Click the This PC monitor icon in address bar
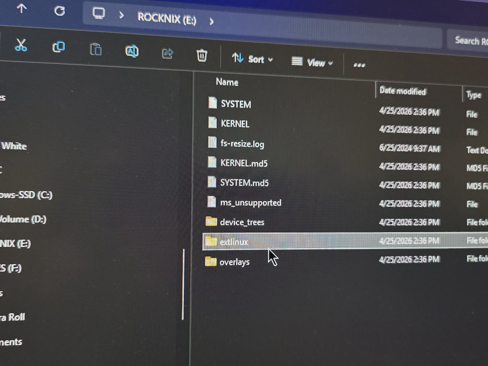 click(x=99, y=14)
